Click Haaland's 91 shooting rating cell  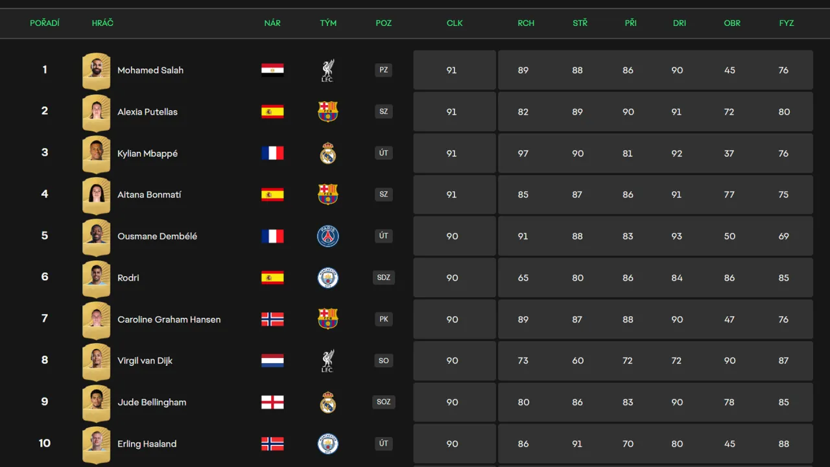coord(576,444)
